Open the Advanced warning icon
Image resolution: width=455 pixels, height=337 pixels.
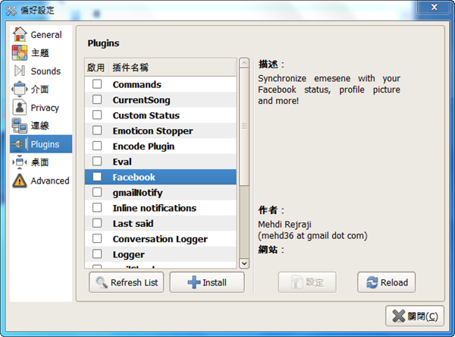point(20,181)
